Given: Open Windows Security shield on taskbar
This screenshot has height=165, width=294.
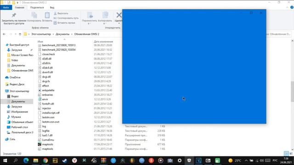Looking at the screenshot, I should tap(189, 160).
